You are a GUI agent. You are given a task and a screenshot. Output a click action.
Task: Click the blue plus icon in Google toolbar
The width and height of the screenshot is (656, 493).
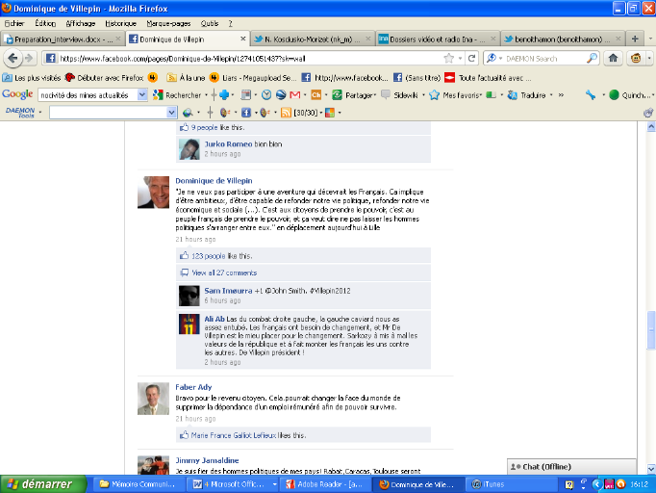224,95
